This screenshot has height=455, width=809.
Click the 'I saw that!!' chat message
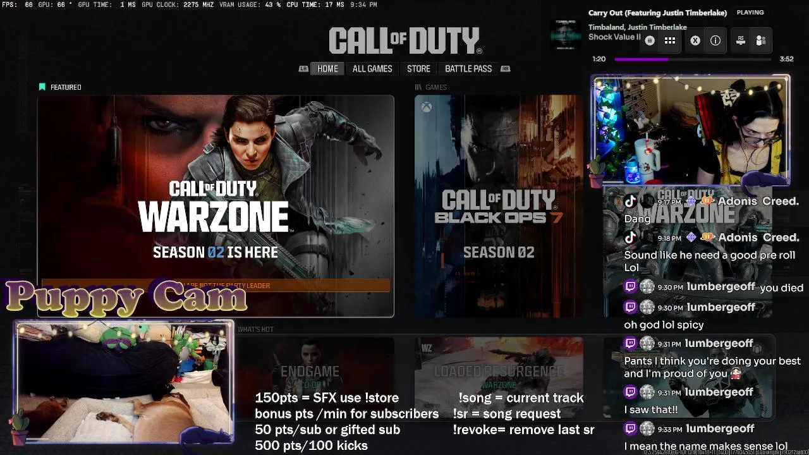click(651, 409)
